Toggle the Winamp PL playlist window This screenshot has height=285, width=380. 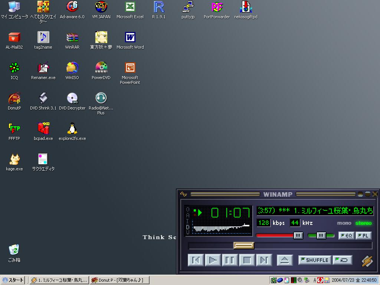(363, 235)
